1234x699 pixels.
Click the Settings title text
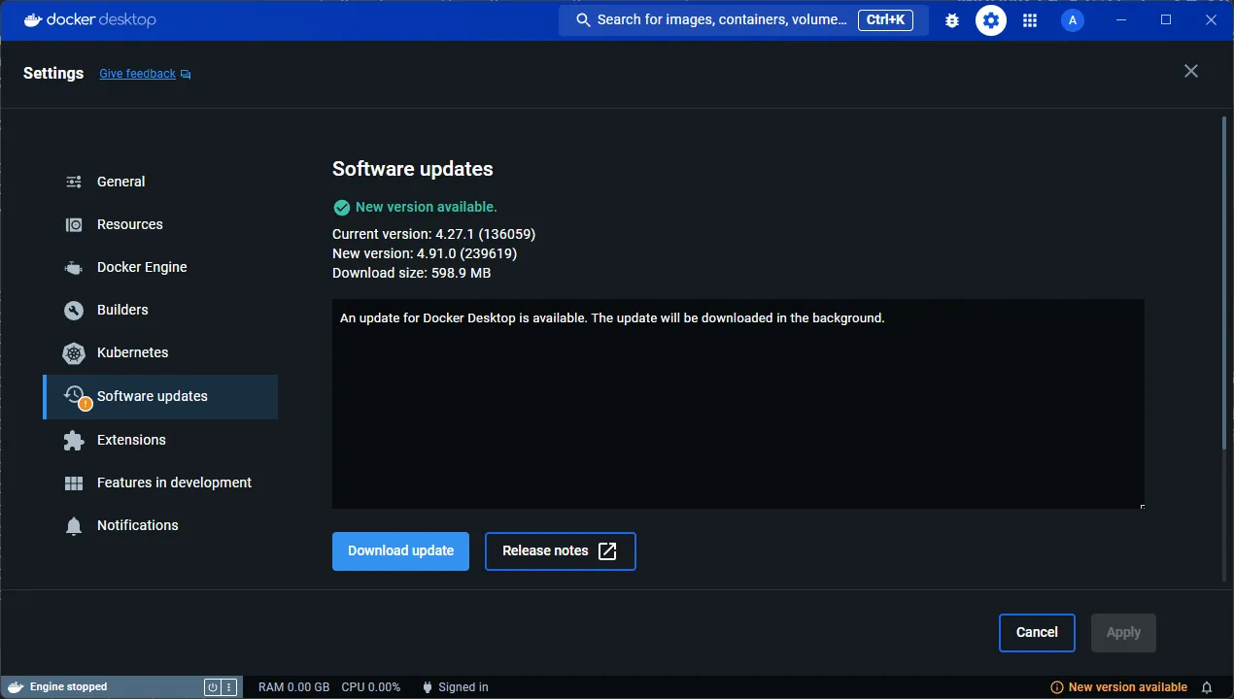coord(53,73)
